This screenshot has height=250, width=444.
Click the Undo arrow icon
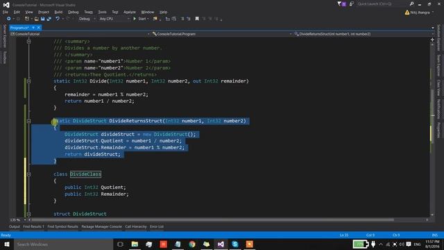coord(58,19)
